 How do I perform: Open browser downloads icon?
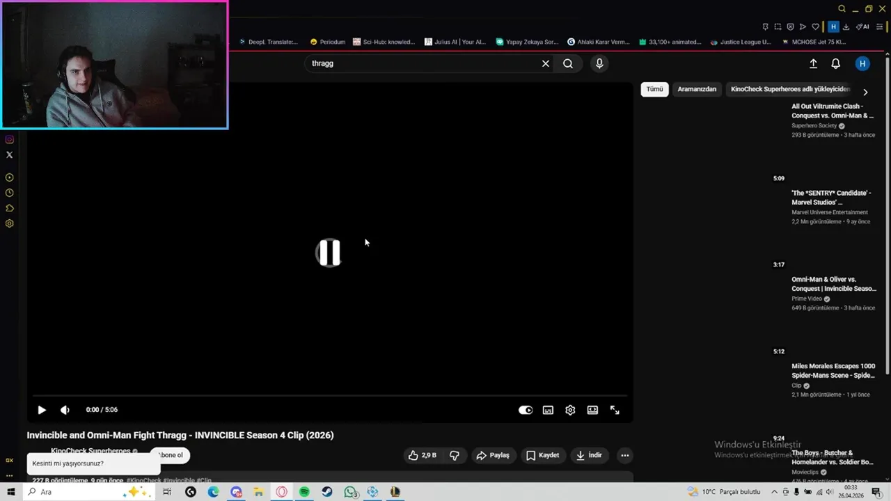tap(846, 27)
